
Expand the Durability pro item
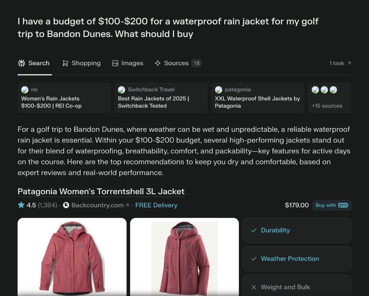[297, 230]
